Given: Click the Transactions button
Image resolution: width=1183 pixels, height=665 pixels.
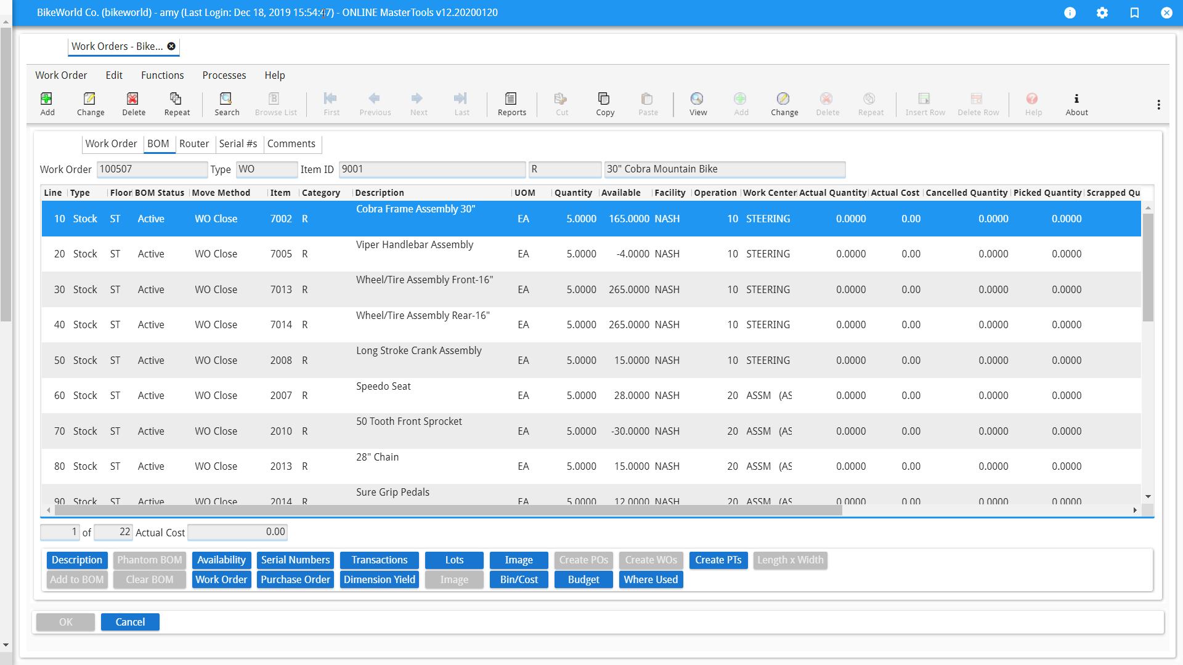Looking at the screenshot, I should click(x=379, y=560).
